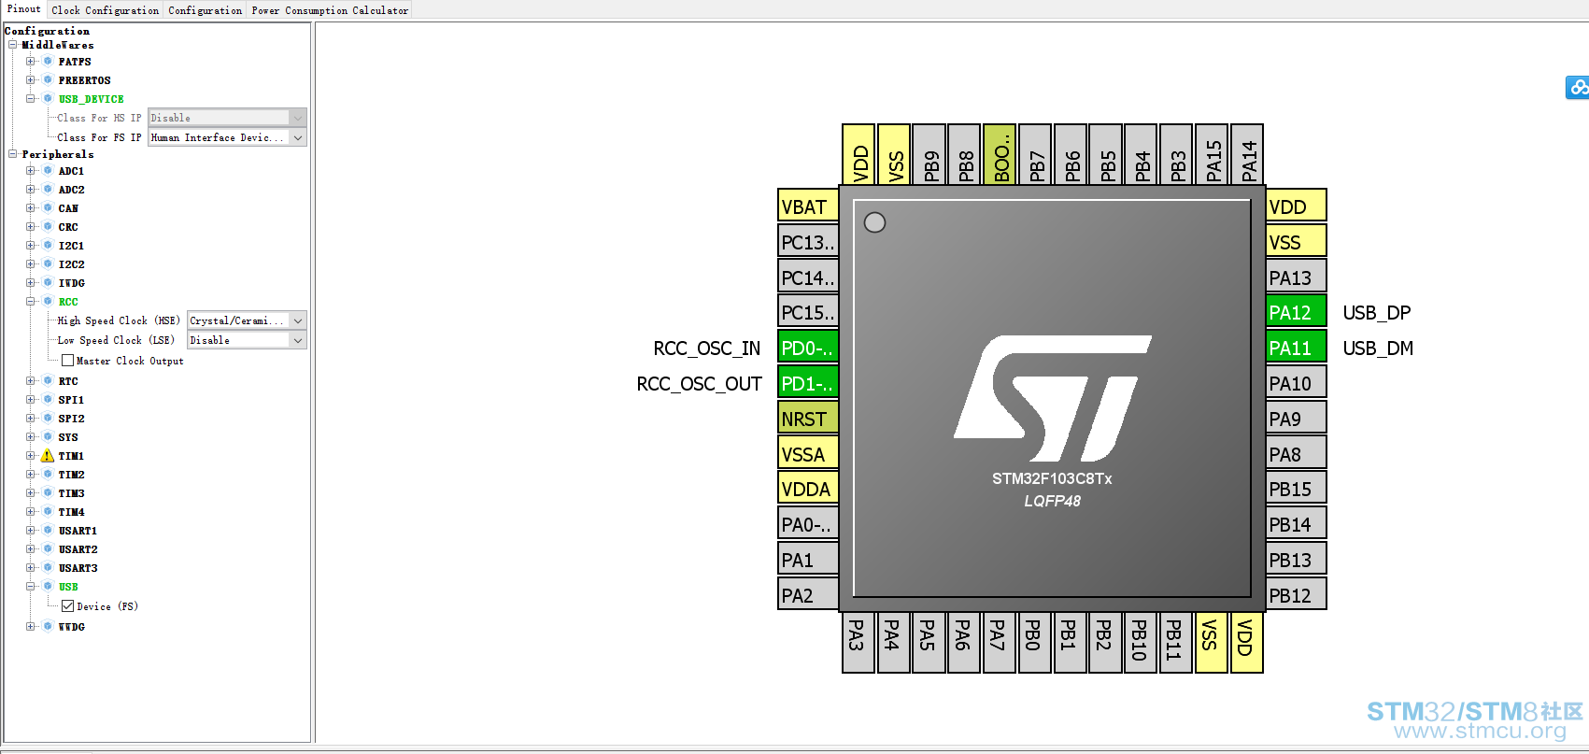Viewport: 1589px width, 754px height.
Task: Click the PA0 pin on left side
Action: [808, 524]
